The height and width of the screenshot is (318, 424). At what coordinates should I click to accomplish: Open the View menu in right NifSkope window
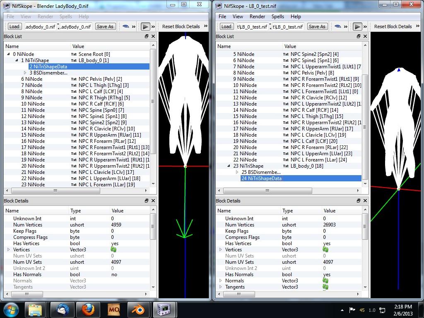[238, 17]
